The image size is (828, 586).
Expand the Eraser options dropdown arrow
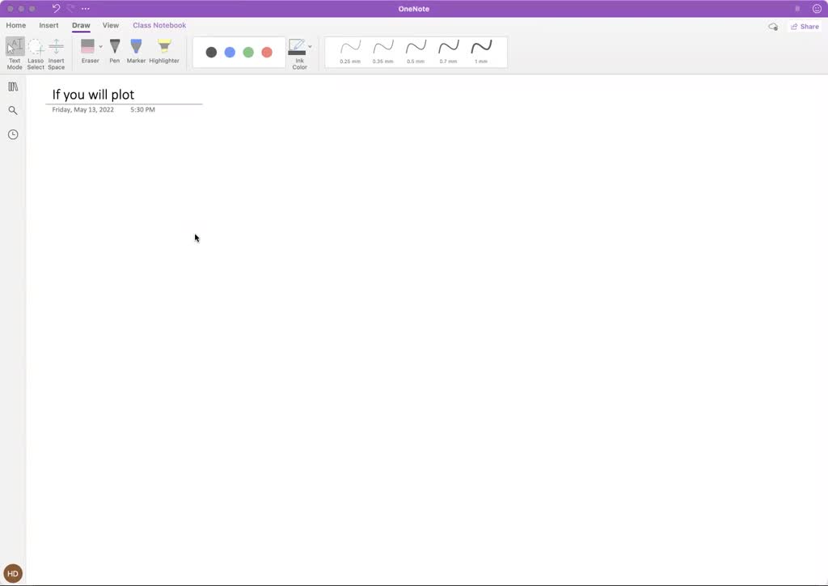tap(101, 47)
